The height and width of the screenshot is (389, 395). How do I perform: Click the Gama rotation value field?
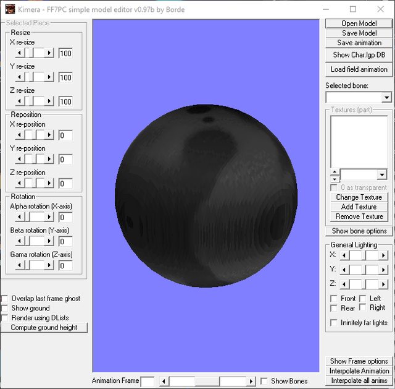click(x=65, y=265)
